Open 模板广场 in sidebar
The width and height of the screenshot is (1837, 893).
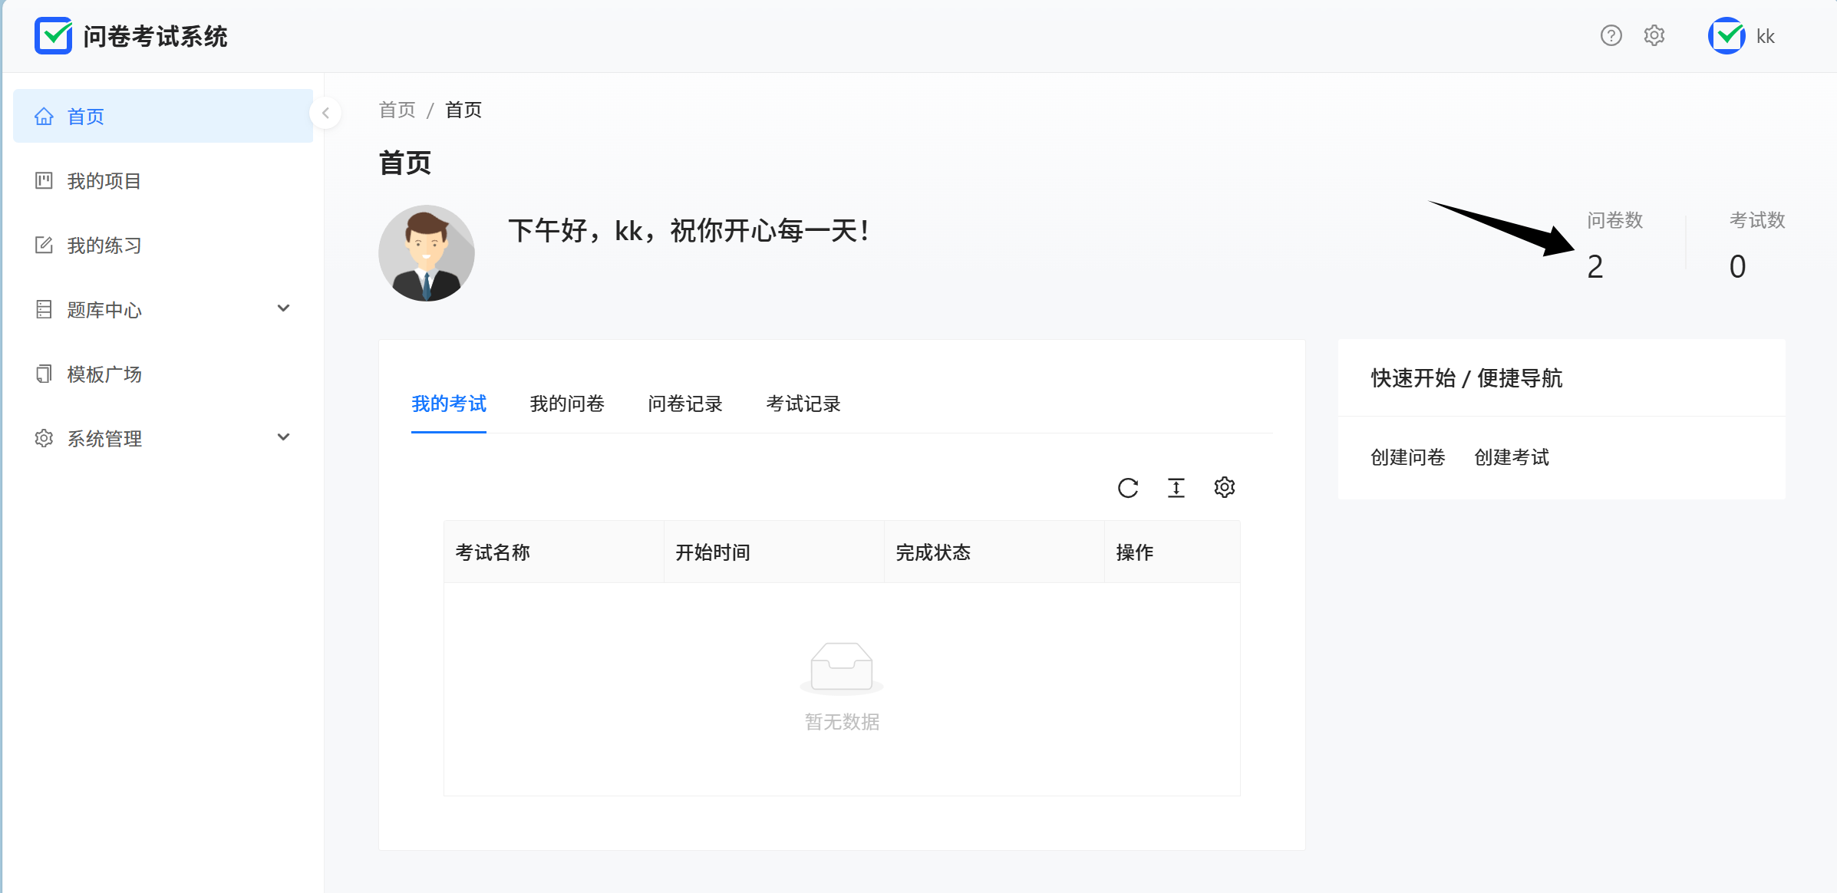[104, 374]
